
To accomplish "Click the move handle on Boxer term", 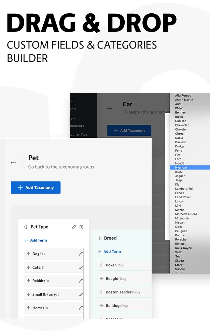I will [102, 265].
